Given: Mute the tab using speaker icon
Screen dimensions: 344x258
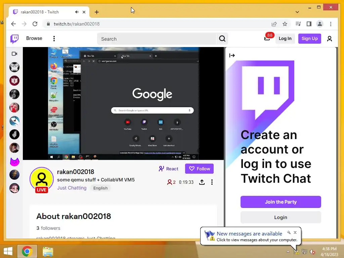Looking at the screenshot, I should [77, 12].
